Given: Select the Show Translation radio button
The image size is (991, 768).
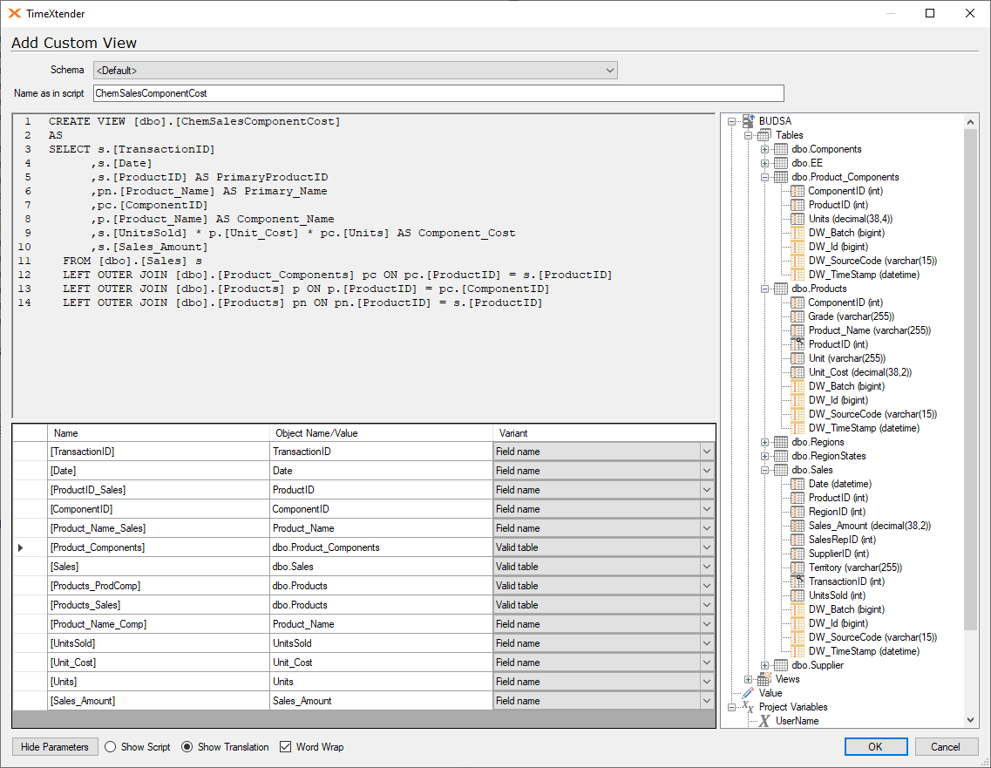Looking at the screenshot, I should click(187, 746).
